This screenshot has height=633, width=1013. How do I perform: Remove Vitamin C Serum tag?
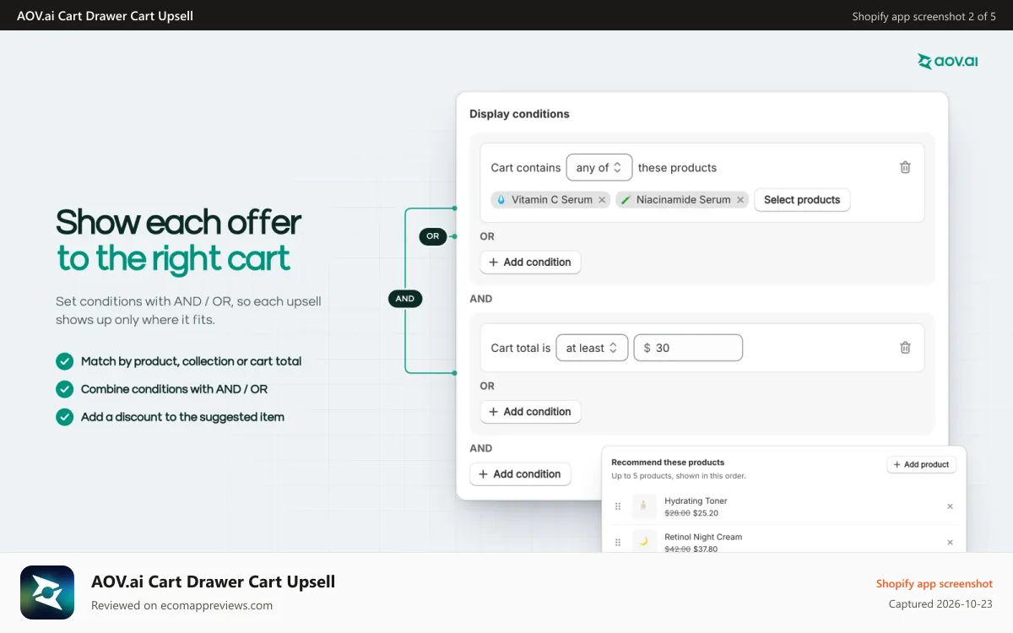tap(602, 200)
